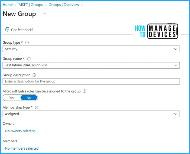Click the green checkmark in Group name field
The image size is (190, 154).
(x=177, y=65)
